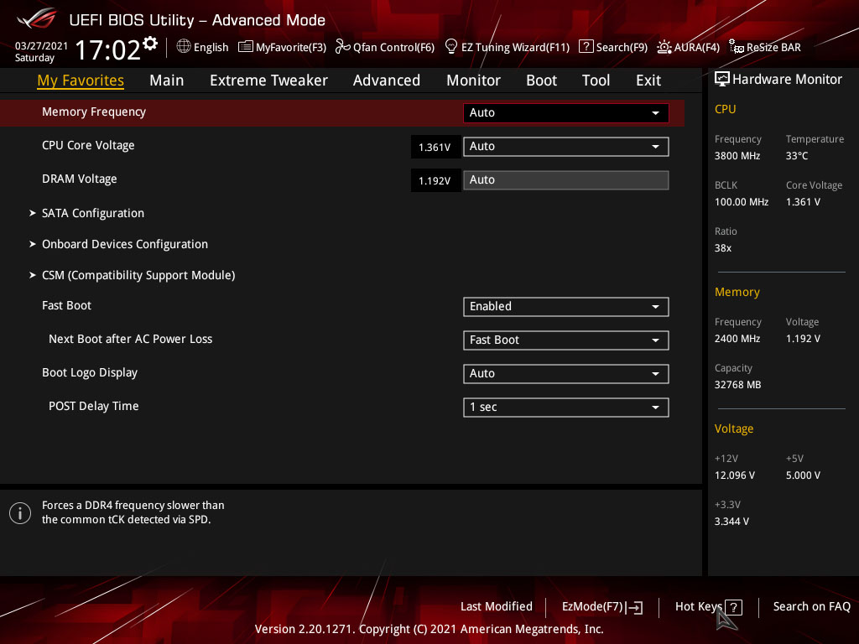Click the gear icon next to the clock

(x=150, y=44)
